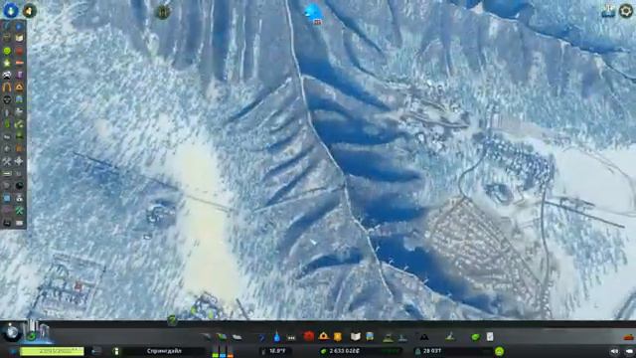Click the round orange icon beside info views
Image resolution: width=636 pixels, height=358 pixels.
pos(29,11)
